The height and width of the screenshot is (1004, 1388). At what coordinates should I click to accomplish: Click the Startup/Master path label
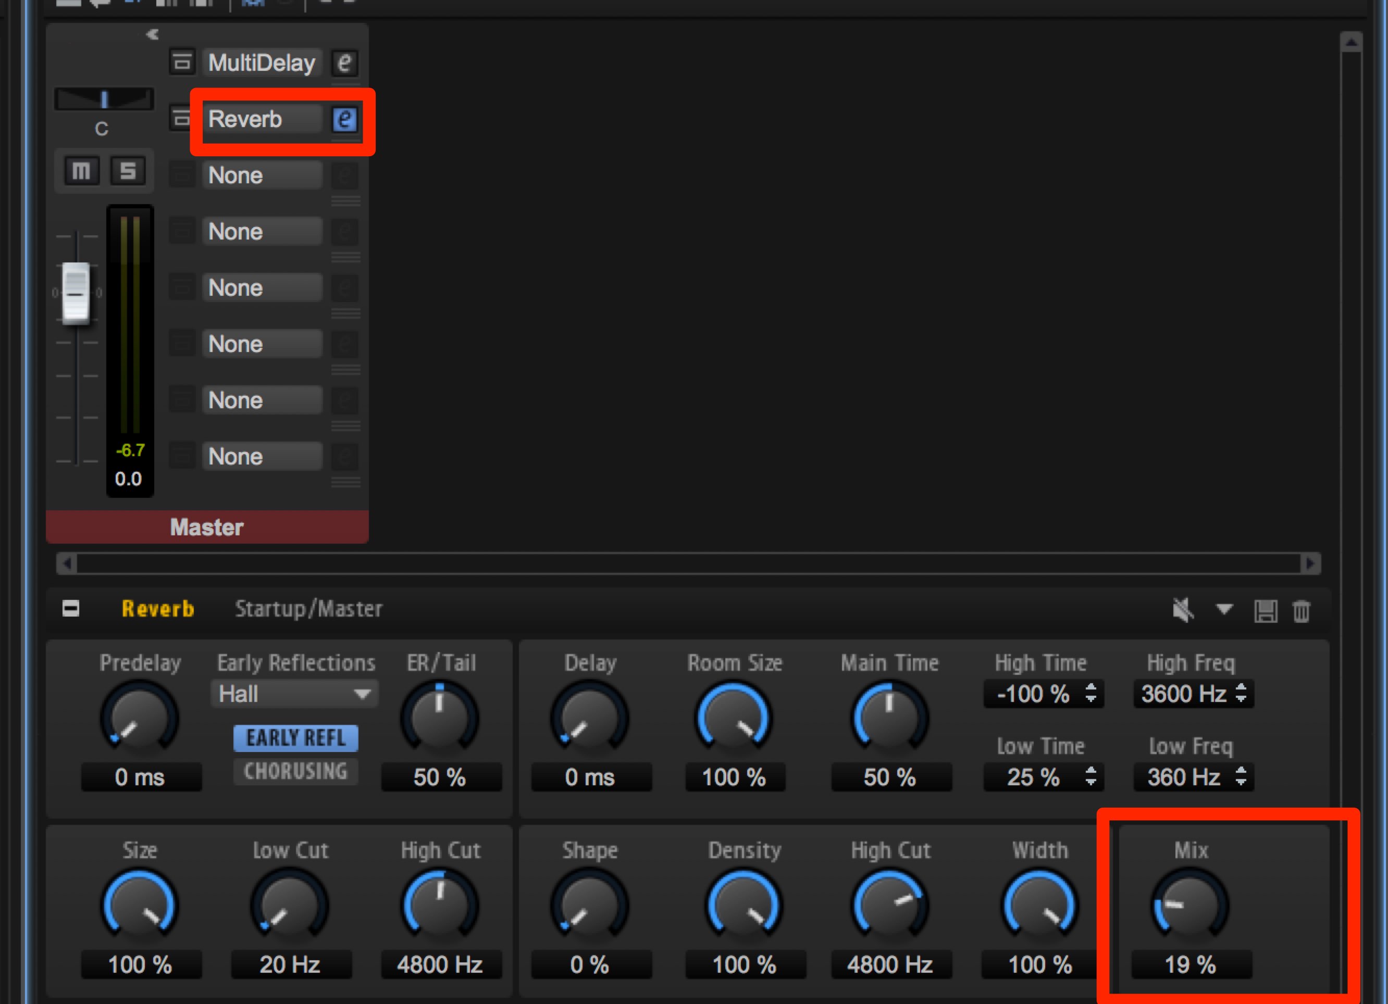tap(309, 609)
